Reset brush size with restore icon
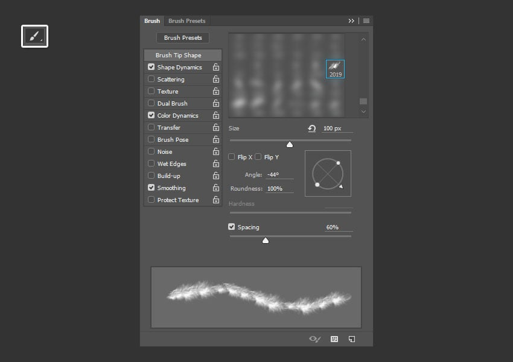The image size is (513, 362). tap(312, 129)
